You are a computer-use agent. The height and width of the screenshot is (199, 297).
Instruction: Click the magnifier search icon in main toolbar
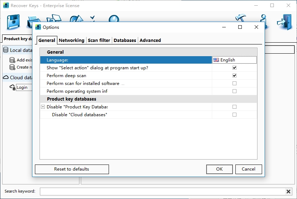pos(114,18)
